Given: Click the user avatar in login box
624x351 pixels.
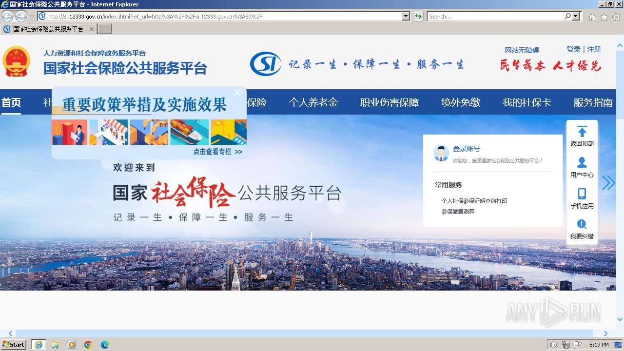Looking at the screenshot, I should (441, 153).
